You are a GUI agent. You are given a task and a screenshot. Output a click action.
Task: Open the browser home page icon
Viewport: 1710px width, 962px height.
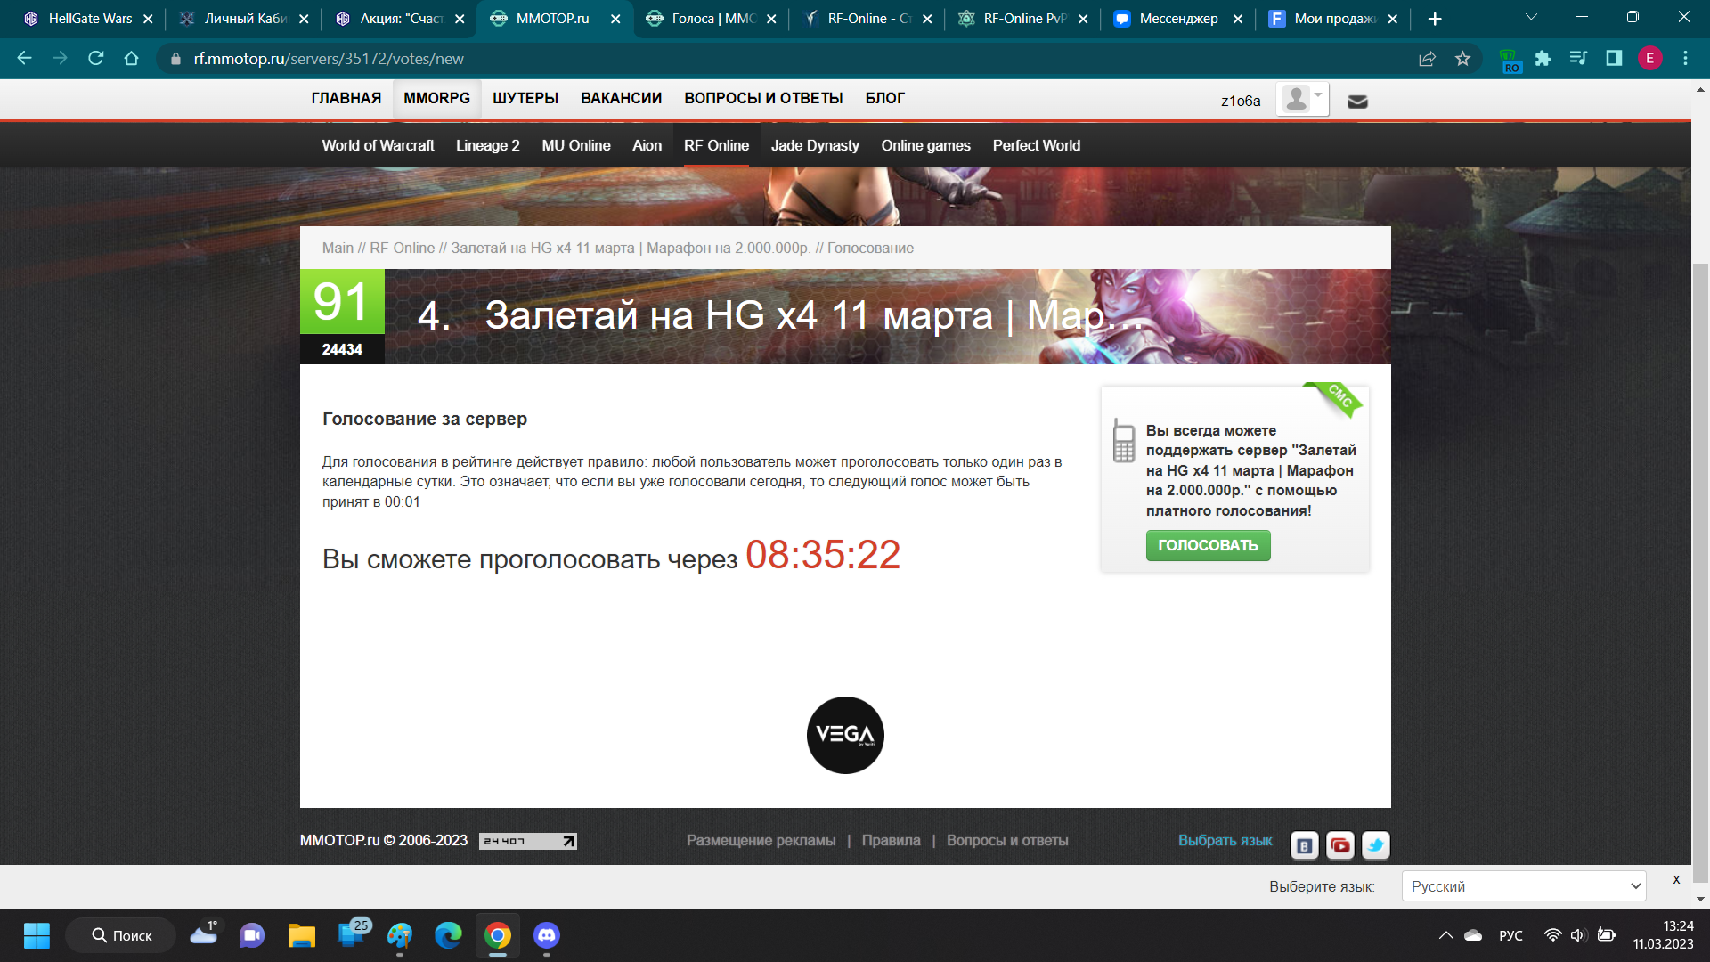click(x=131, y=58)
